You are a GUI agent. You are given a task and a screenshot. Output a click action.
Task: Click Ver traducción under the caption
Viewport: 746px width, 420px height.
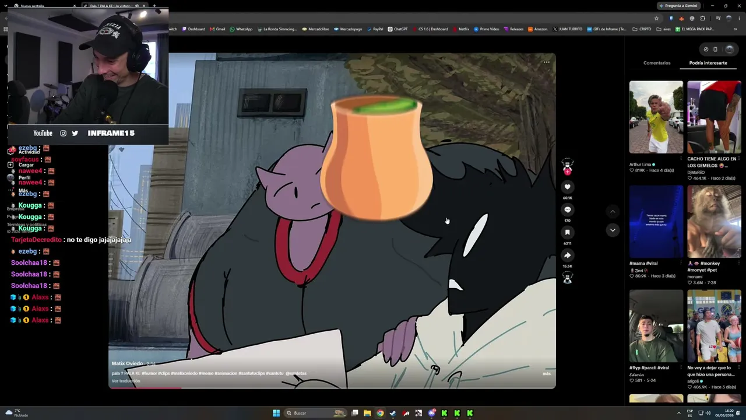[126, 381]
